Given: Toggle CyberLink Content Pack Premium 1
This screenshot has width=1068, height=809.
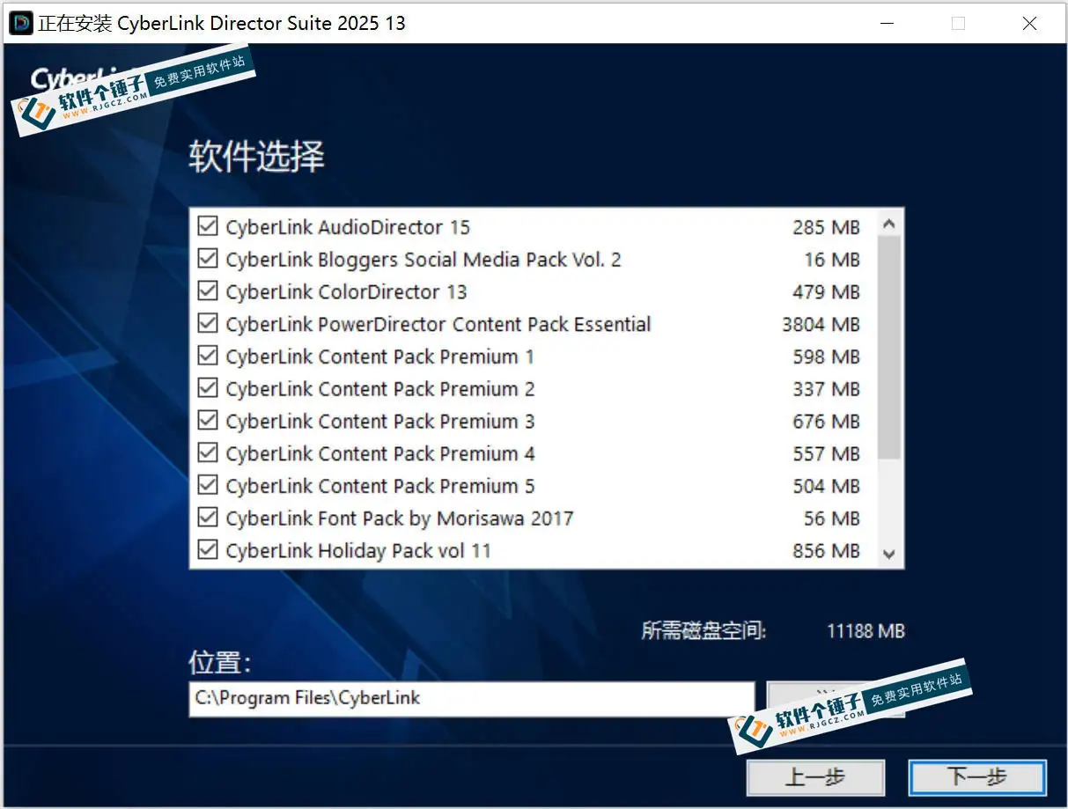Looking at the screenshot, I should pos(208,356).
